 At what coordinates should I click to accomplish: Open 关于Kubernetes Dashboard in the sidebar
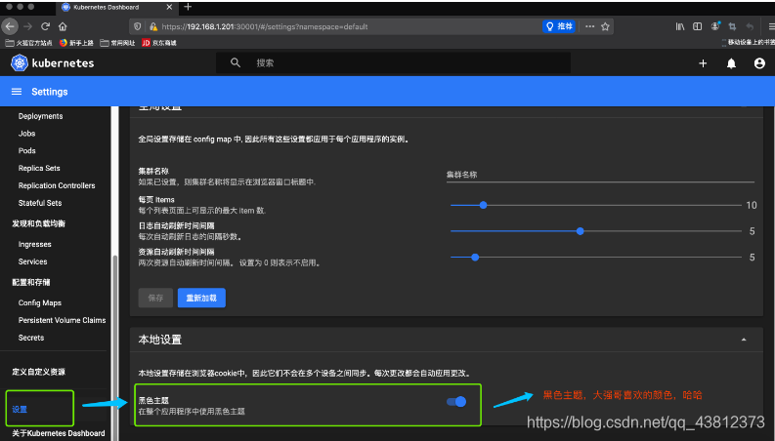pyautogui.click(x=59, y=433)
